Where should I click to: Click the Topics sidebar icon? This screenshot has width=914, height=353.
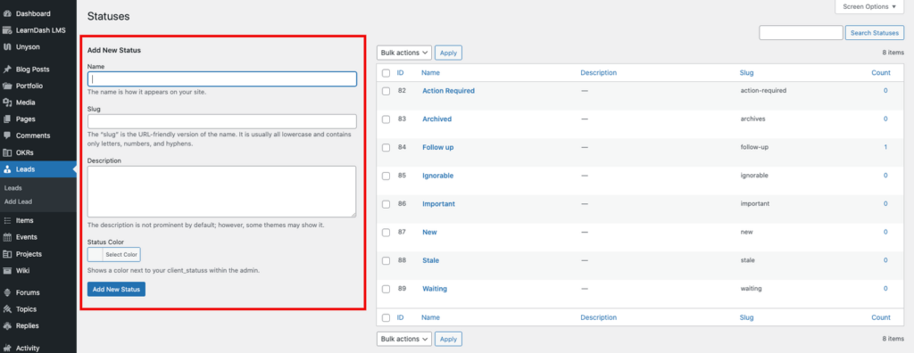pyautogui.click(x=7, y=309)
